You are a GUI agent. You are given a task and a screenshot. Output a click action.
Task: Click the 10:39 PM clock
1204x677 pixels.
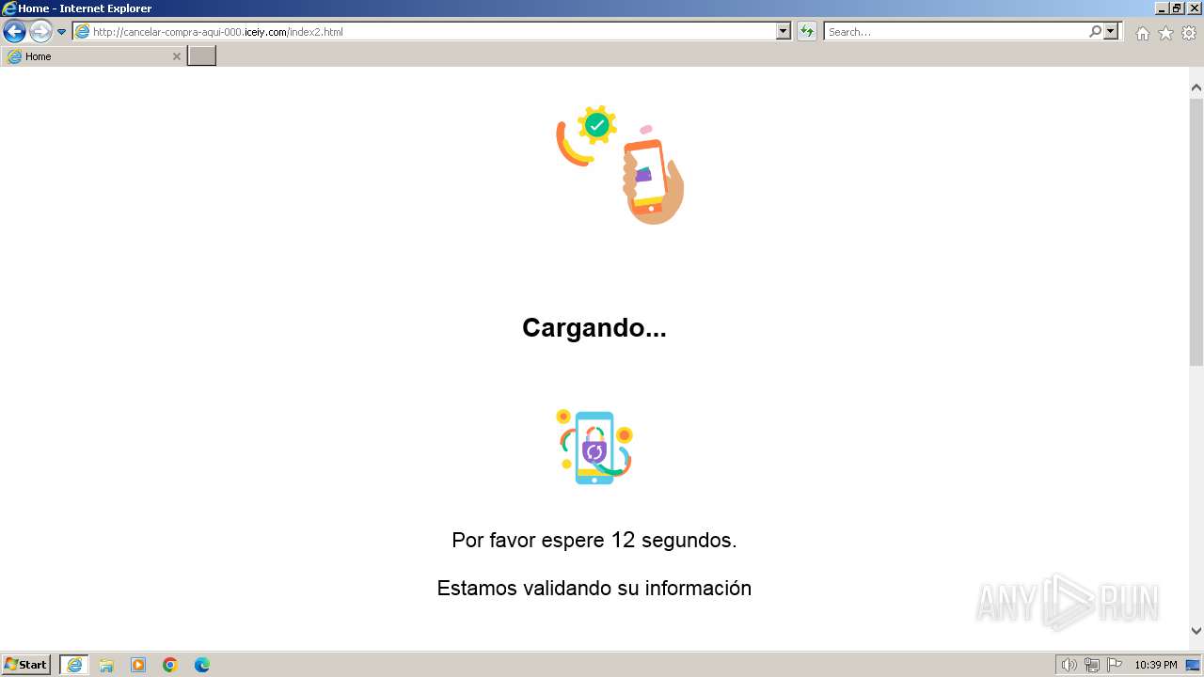(x=1156, y=665)
